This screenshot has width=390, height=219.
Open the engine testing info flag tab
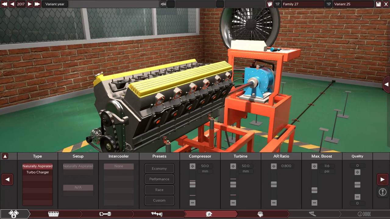click(x=364, y=214)
